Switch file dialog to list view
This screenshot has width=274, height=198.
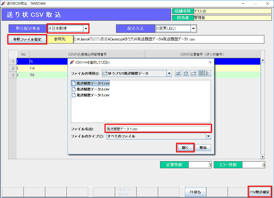(201, 73)
